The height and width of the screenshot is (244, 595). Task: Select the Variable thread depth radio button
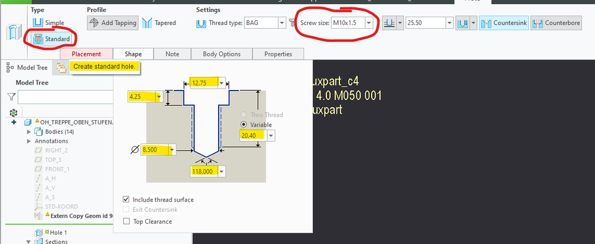[243, 124]
